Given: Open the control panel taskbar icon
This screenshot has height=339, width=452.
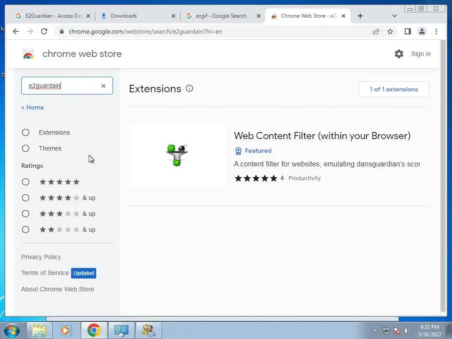Looking at the screenshot, I should tap(121, 330).
